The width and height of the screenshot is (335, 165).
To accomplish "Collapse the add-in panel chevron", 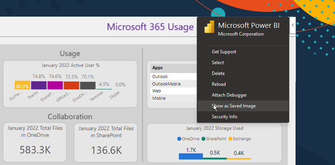I will click(x=293, y=25).
